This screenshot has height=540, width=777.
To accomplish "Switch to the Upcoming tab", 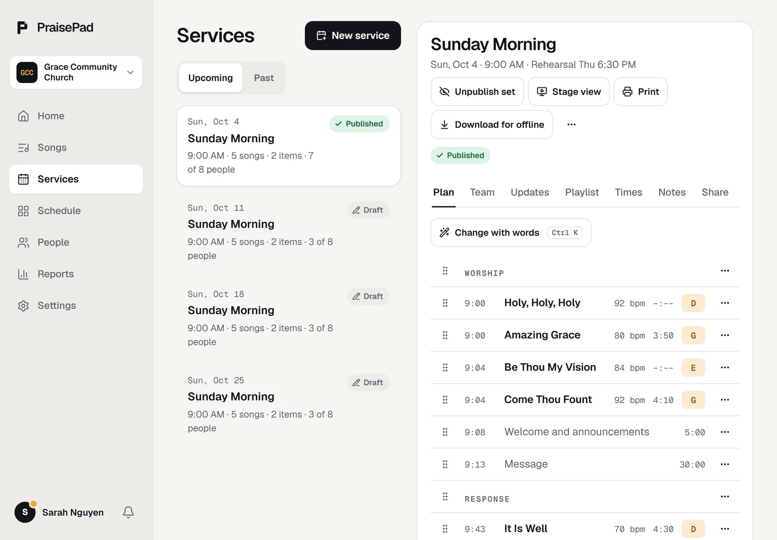I will [210, 78].
